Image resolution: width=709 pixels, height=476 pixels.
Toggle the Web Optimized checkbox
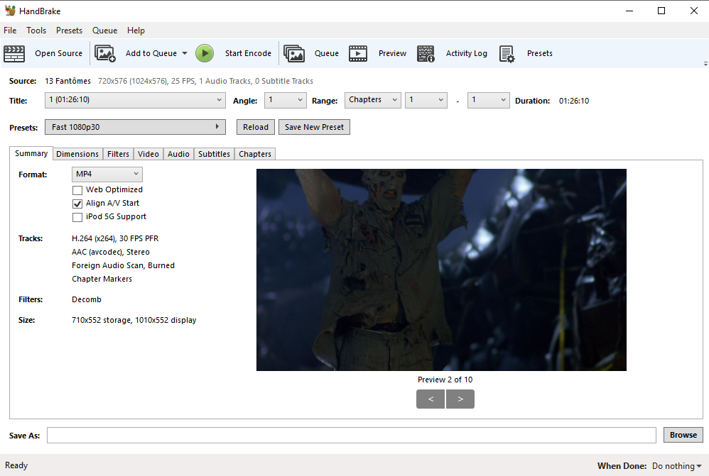[x=77, y=190]
